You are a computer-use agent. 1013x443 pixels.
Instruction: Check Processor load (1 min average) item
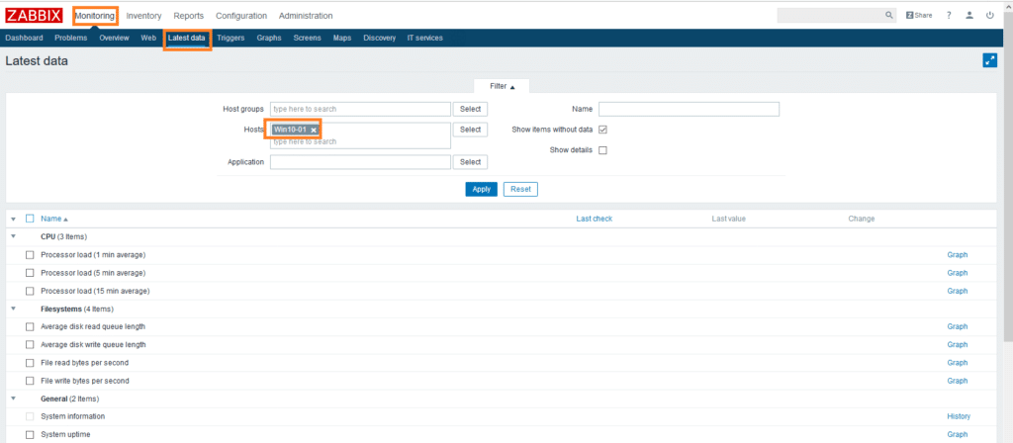click(30, 255)
